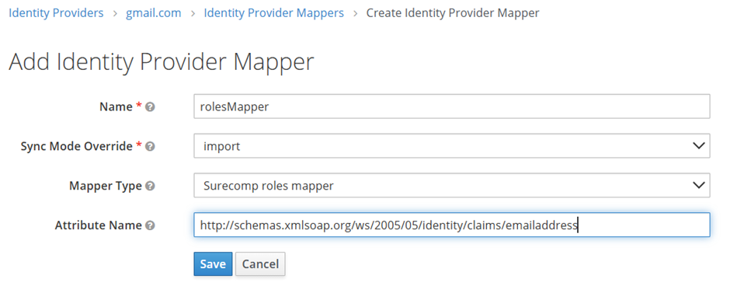Viewport: 730px width, 307px height.
Task: Open the Mapper Type help tooltip icon
Action: pos(150,186)
